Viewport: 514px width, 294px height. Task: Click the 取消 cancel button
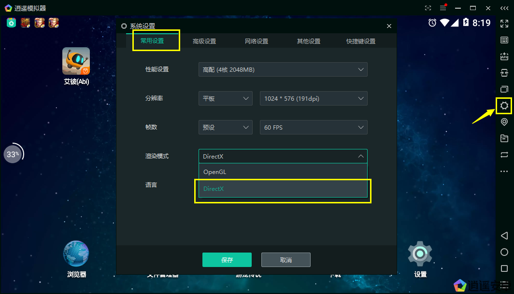coord(286,259)
